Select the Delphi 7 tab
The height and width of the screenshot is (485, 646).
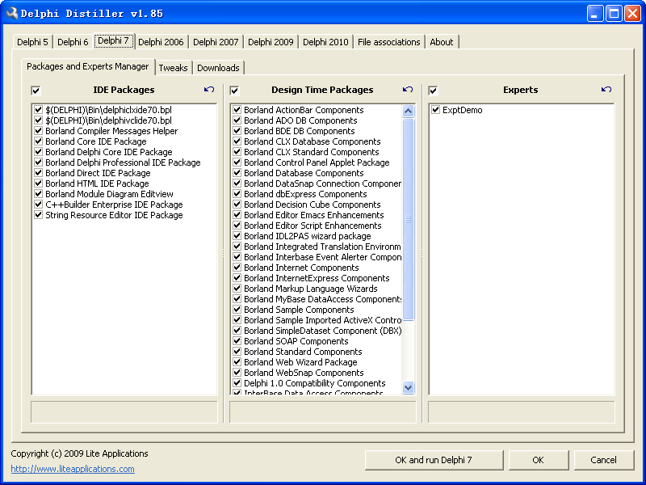click(114, 41)
